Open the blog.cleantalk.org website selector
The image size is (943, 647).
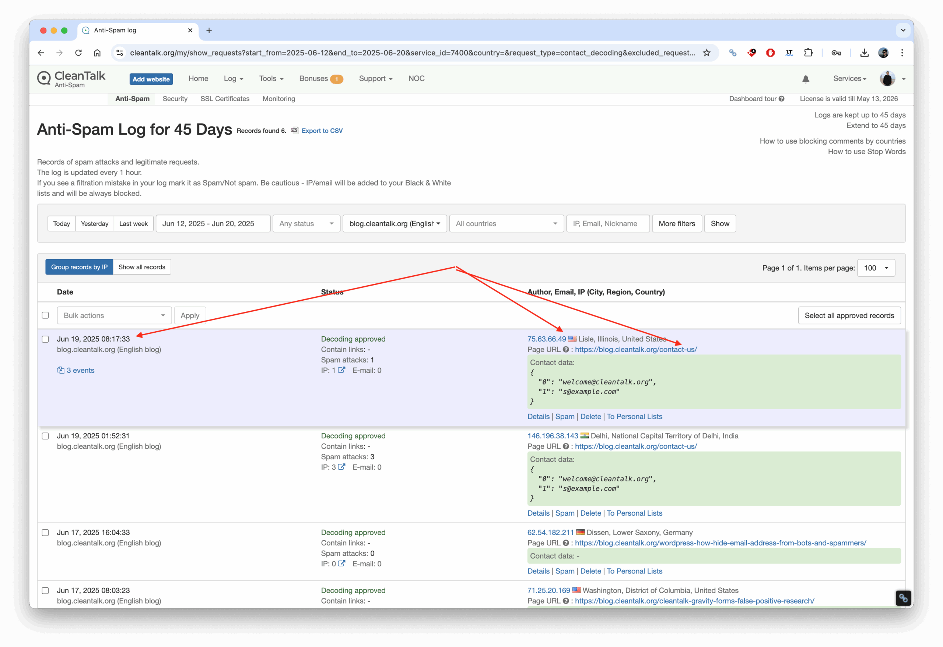[x=395, y=224]
